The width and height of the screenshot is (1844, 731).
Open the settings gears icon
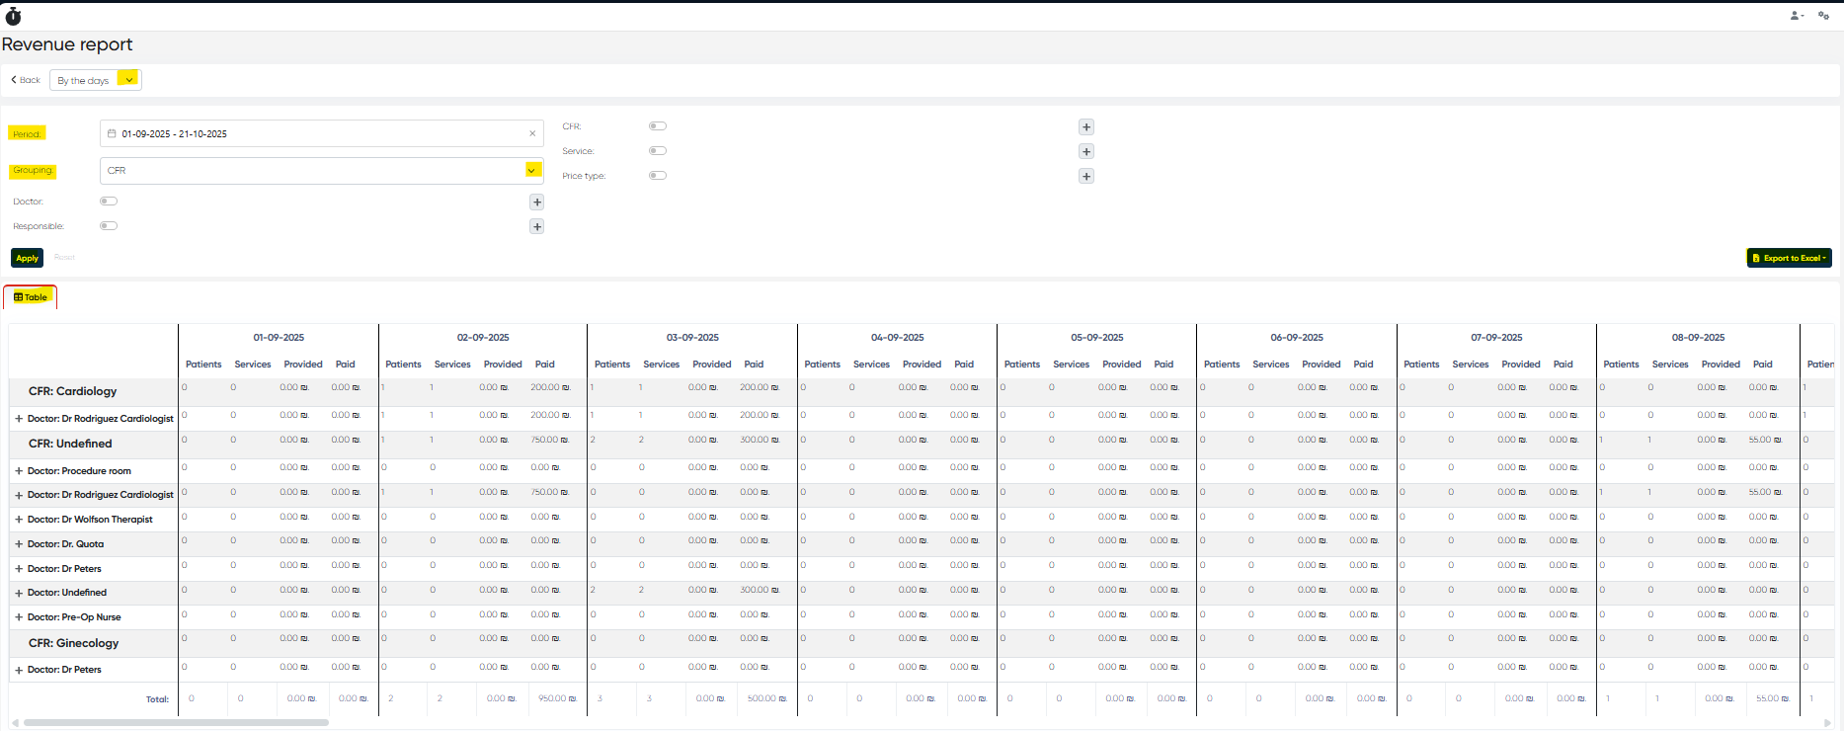1823,16
